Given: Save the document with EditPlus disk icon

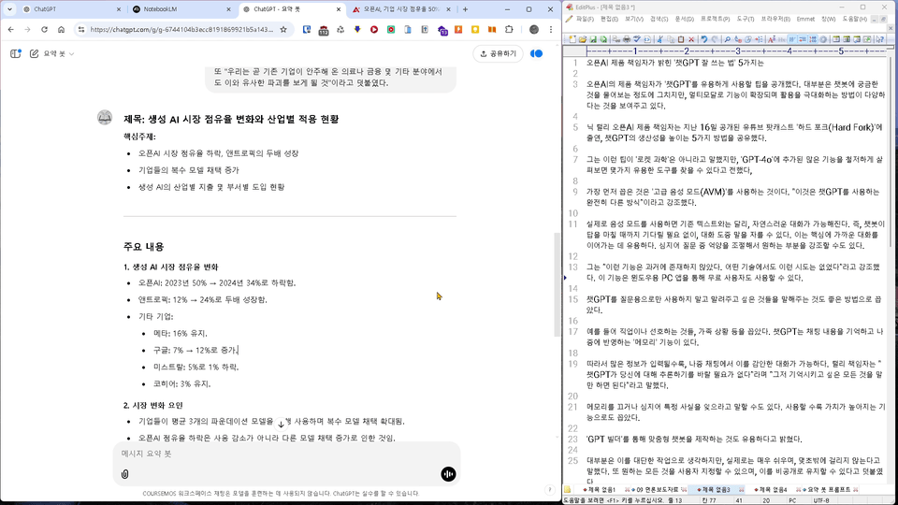Looking at the screenshot, I should click(593, 39).
